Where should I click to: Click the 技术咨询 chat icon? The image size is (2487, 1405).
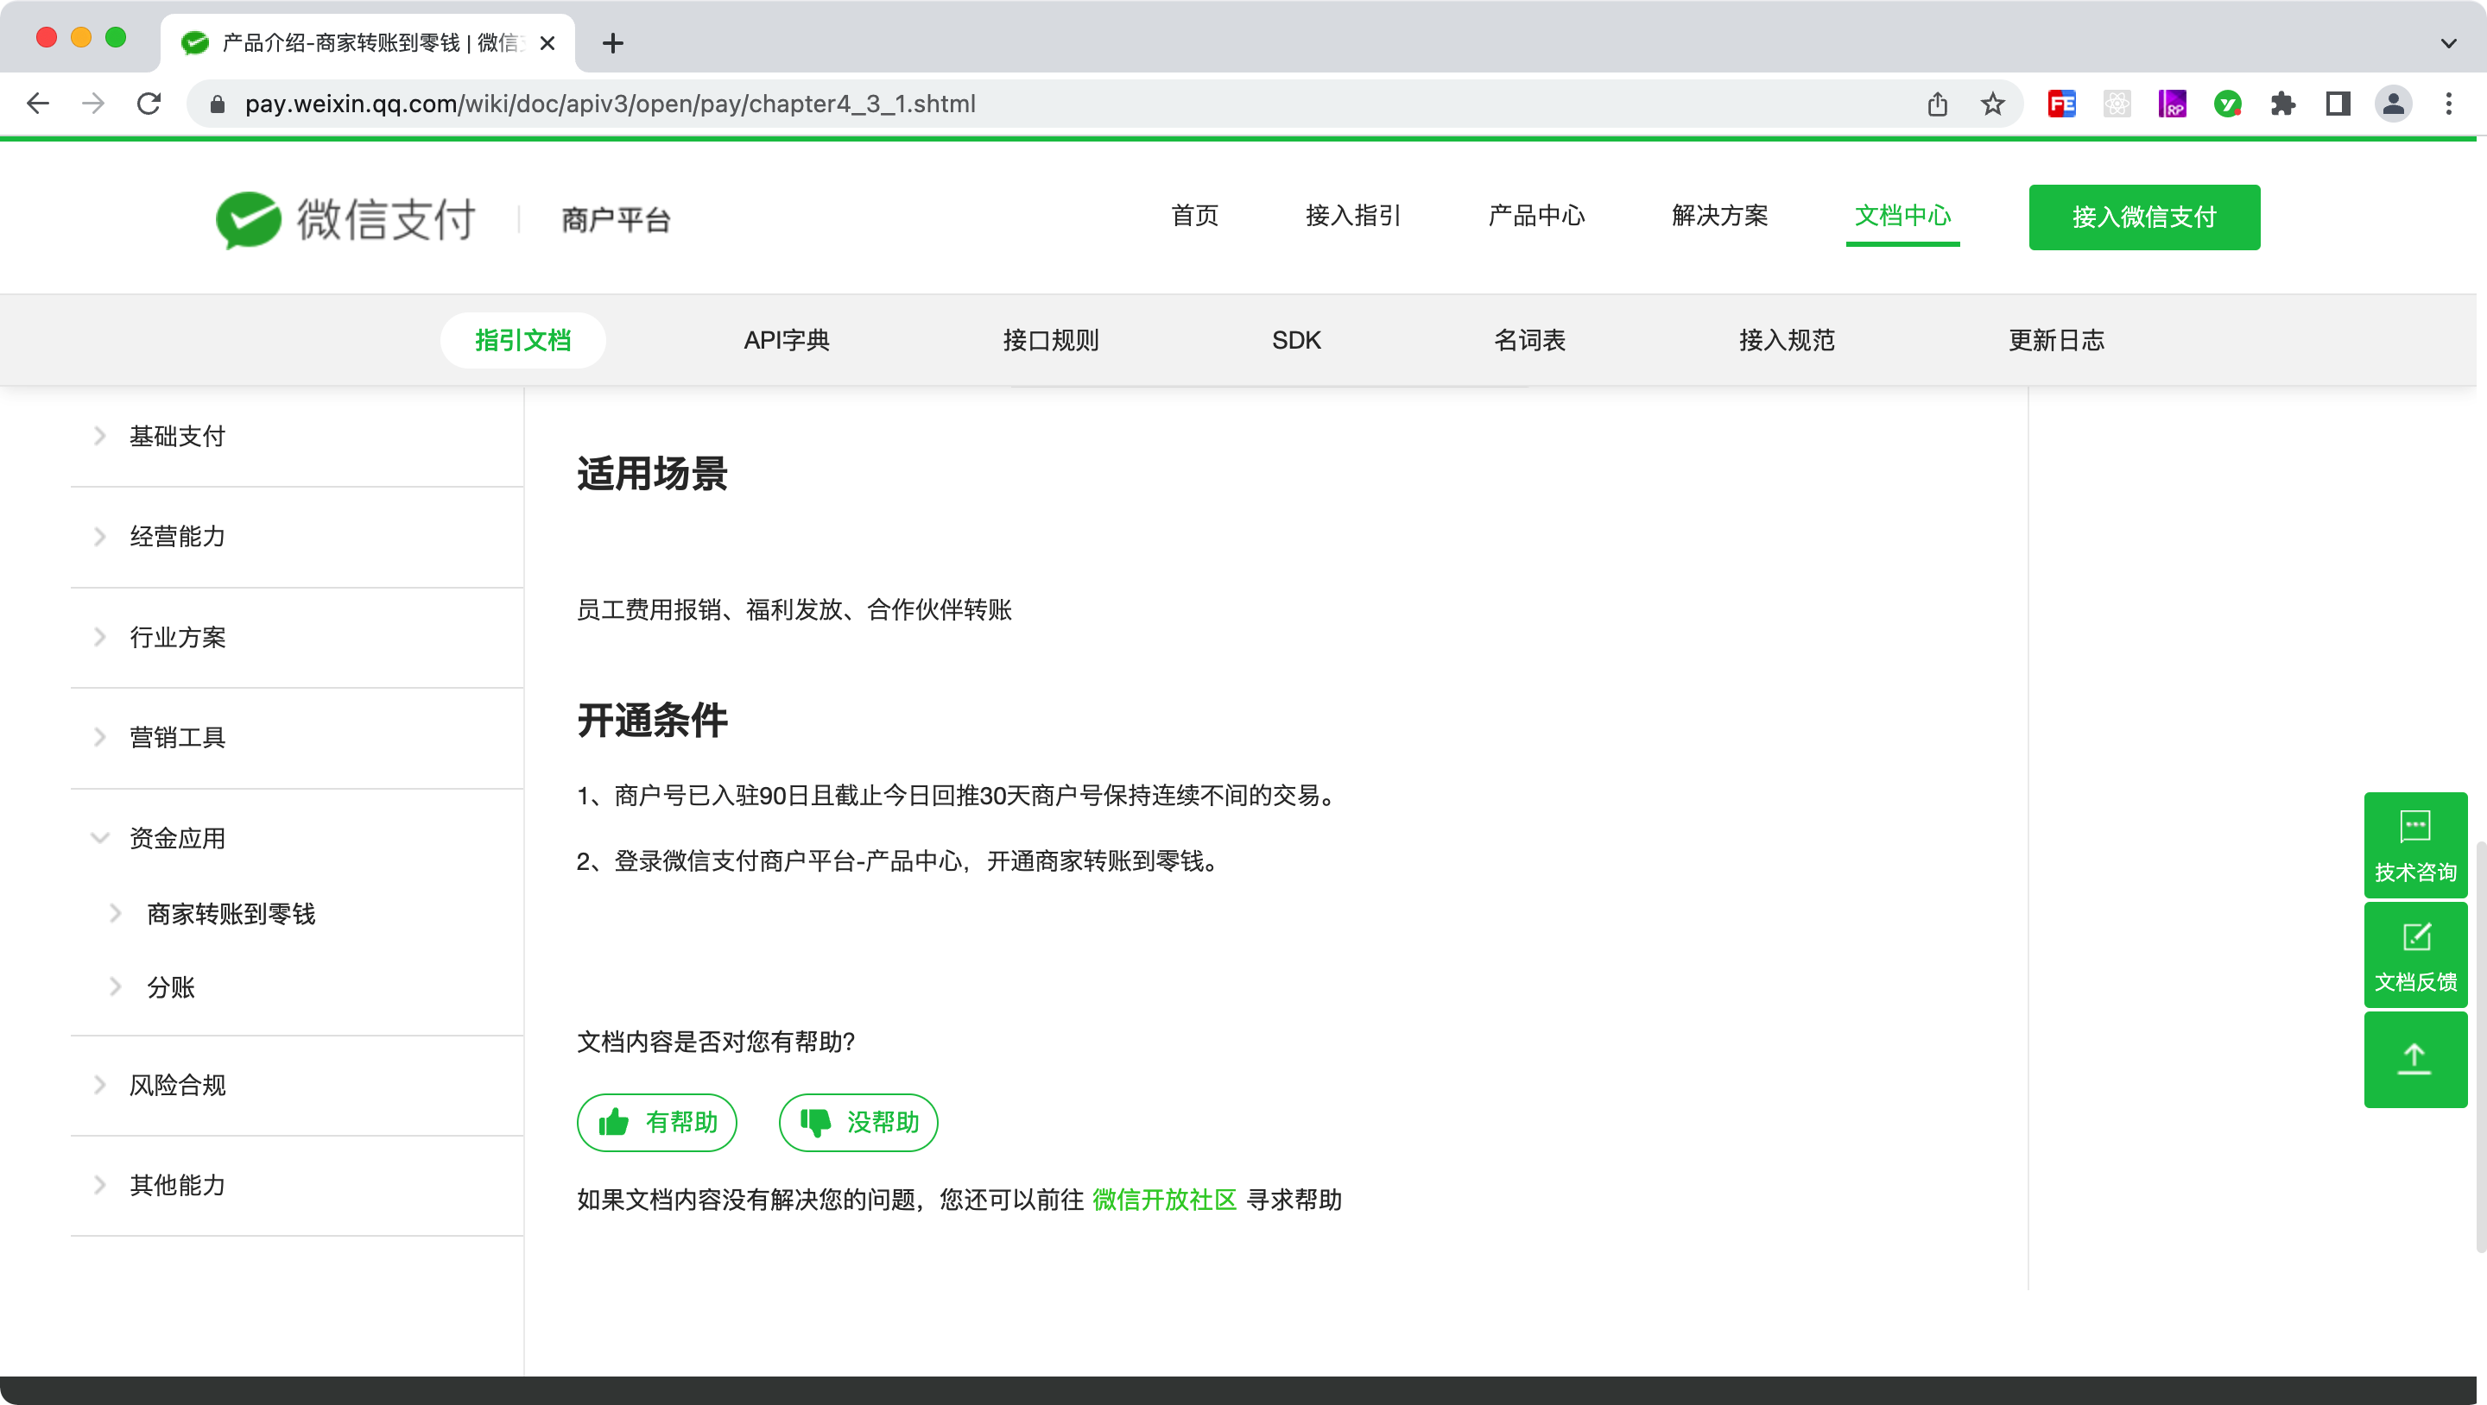point(2414,844)
